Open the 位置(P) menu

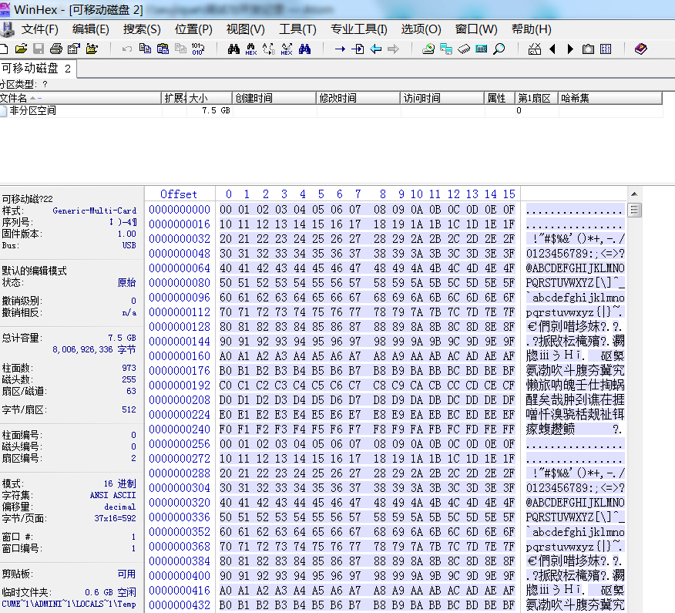click(193, 29)
